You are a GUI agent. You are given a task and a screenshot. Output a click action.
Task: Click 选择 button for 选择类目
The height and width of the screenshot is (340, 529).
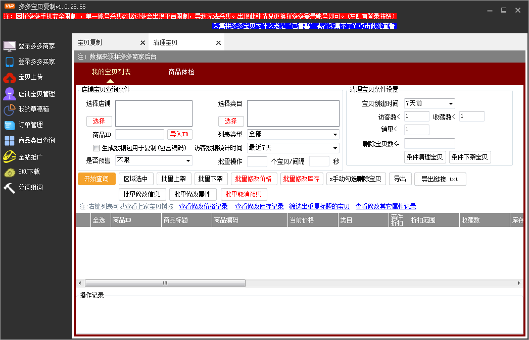(231, 121)
